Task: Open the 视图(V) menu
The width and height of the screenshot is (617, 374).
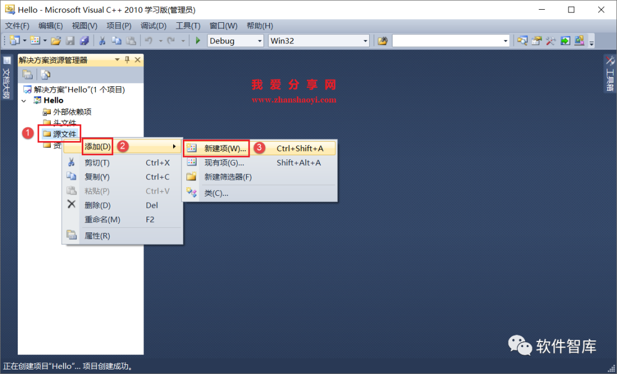Action: (x=85, y=26)
